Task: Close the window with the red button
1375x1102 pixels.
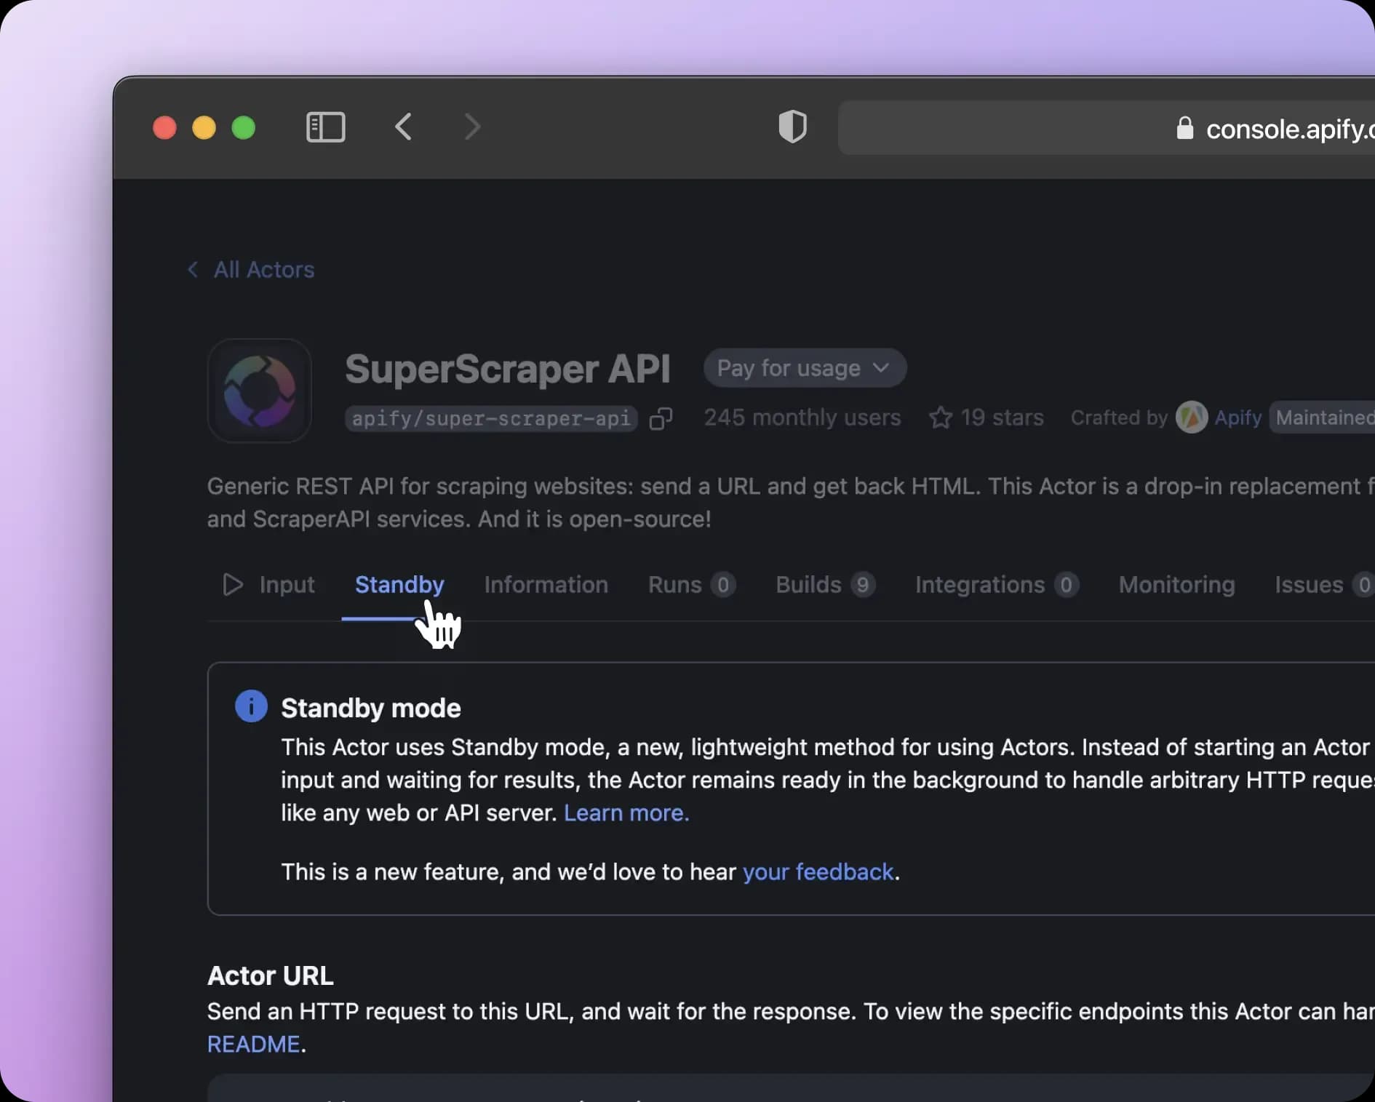Action: point(164,127)
